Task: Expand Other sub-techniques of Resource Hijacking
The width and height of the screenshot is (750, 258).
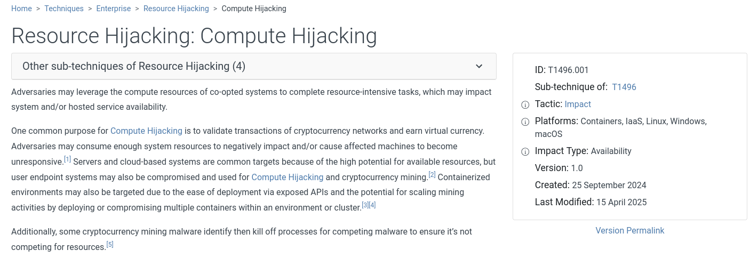Action: [254, 66]
